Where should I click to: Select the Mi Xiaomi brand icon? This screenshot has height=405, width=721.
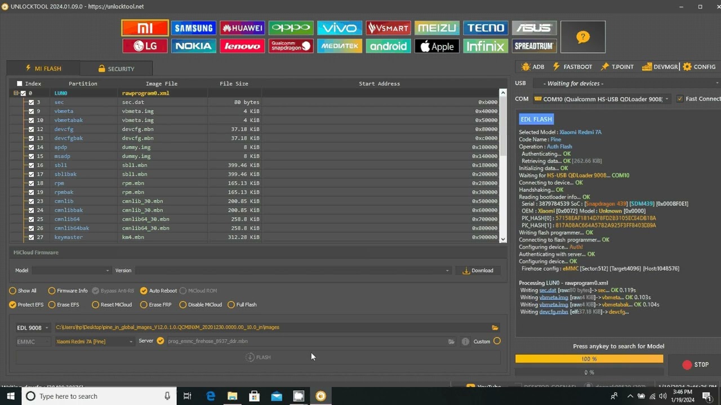[145, 28]
